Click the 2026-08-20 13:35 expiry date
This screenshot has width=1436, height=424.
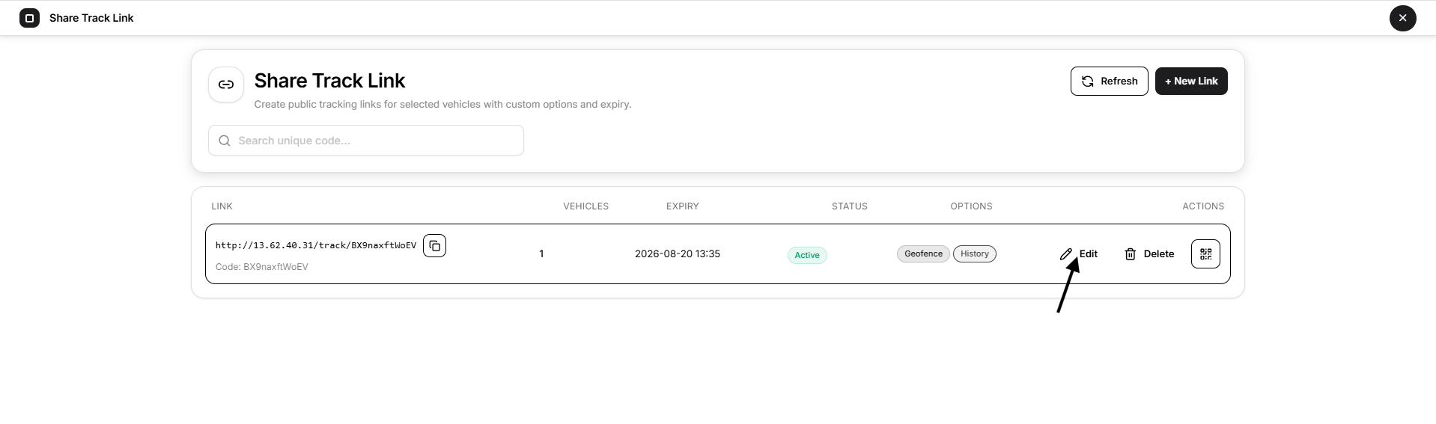click(x=678, y=254)
